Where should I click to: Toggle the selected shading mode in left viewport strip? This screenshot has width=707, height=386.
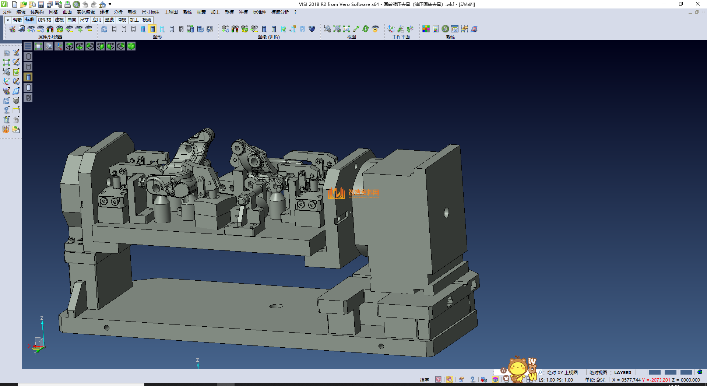[28, 77]
